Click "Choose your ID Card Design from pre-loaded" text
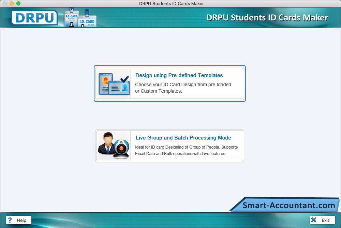This screenshot has width=341, height=228. (183, 85)
